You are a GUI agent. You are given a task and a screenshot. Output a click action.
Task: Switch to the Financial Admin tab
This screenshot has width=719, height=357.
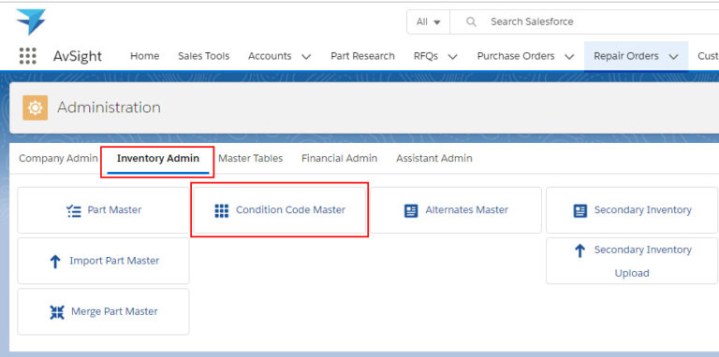pyautogui.click(x=339, y=158)
